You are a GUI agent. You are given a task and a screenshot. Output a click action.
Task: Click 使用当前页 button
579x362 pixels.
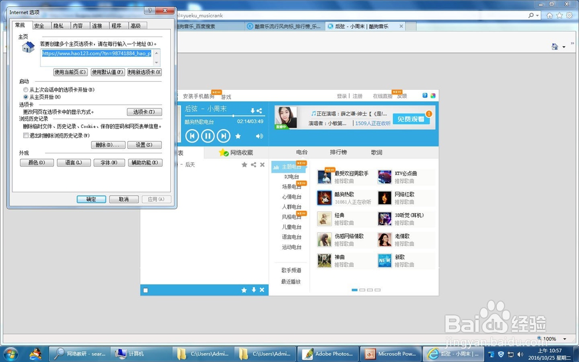coord(71,72)
